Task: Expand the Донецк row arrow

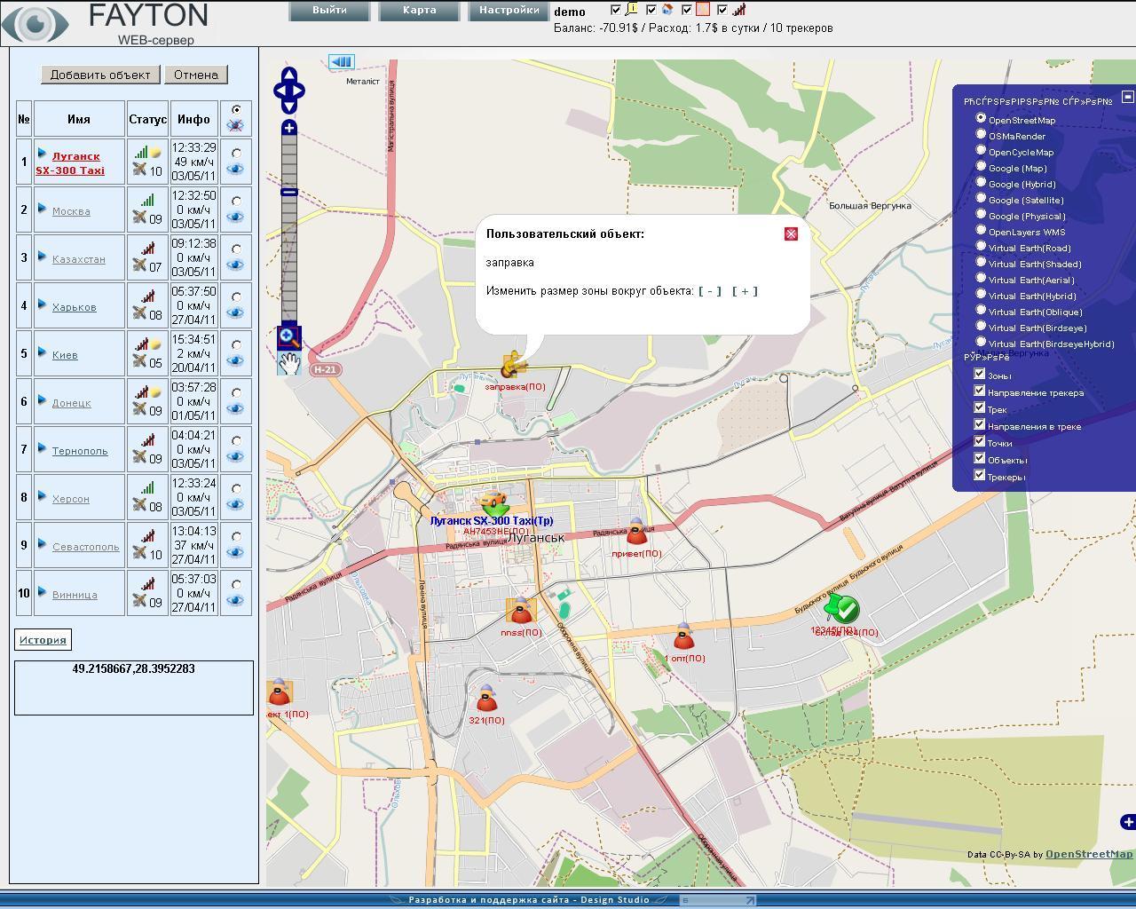Action: click(42, 400)
